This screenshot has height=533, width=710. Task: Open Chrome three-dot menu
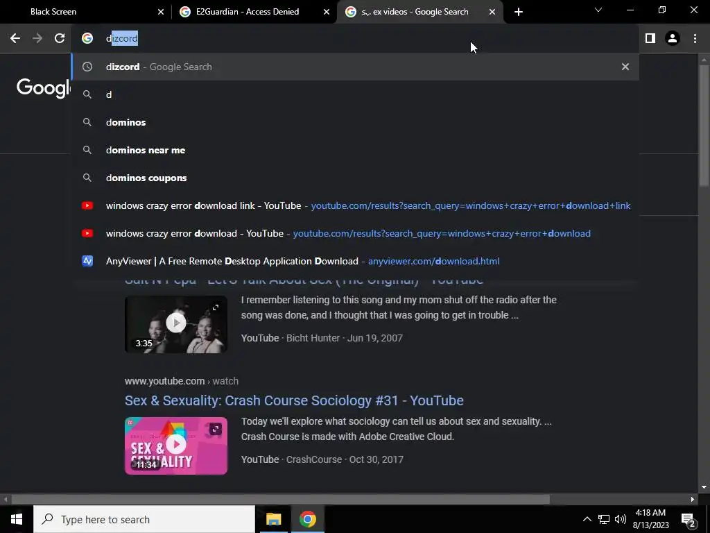(x=695, y=39)
